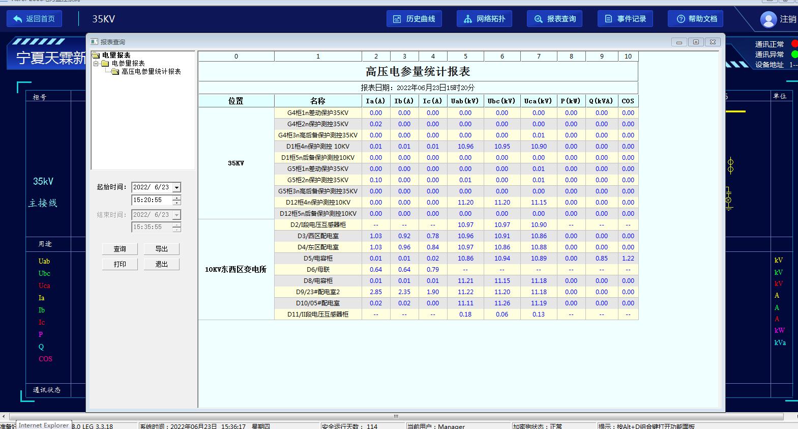
Task: Collapse the 电参量报表 tree node
Action: pyautogui.click(x=96, y=64)
